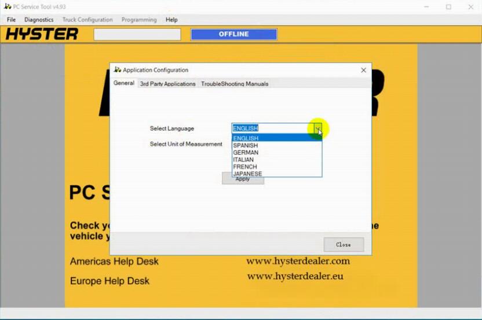Switch to the 3rd Party Applications tab
The image size is (482, 320).
pyautogui.click(x=167, y=83)
